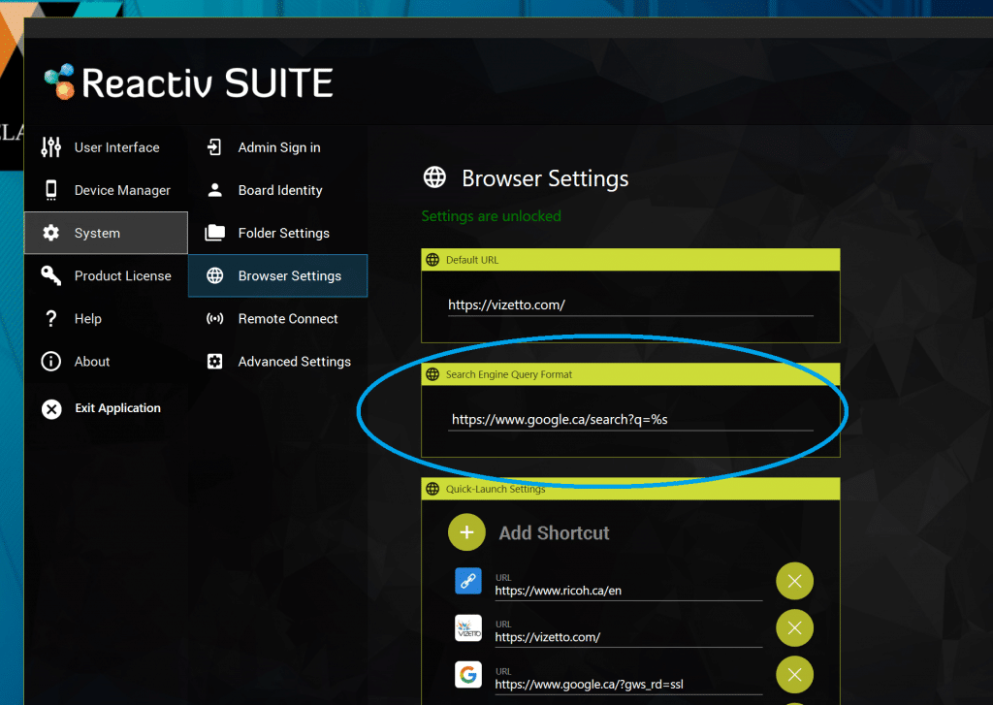993x705 pixels.
Task: Open the About page
Action: pos(106,361)
